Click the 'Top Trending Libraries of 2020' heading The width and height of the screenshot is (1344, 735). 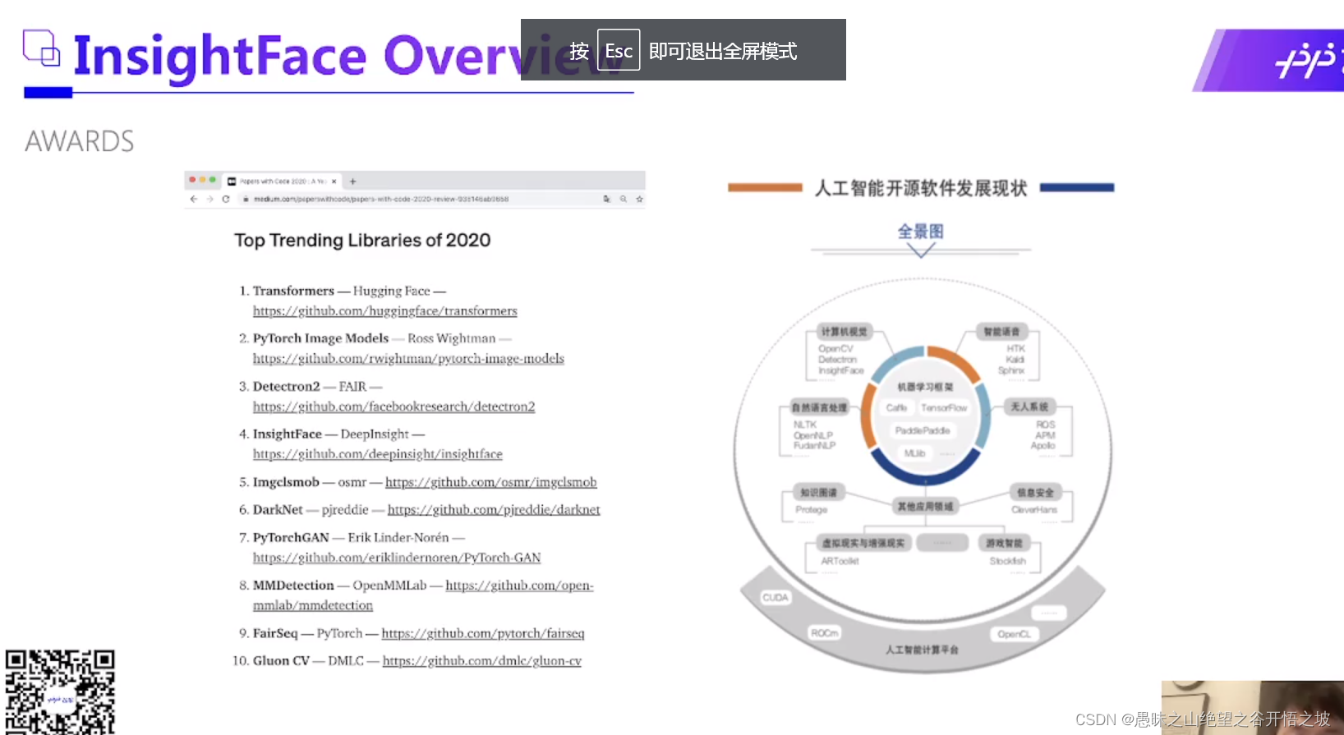pyautogui.click(x=362, y=241)
